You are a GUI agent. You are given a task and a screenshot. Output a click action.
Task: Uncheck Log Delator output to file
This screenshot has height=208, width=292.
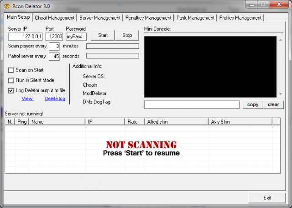click(x=11, y=91)
